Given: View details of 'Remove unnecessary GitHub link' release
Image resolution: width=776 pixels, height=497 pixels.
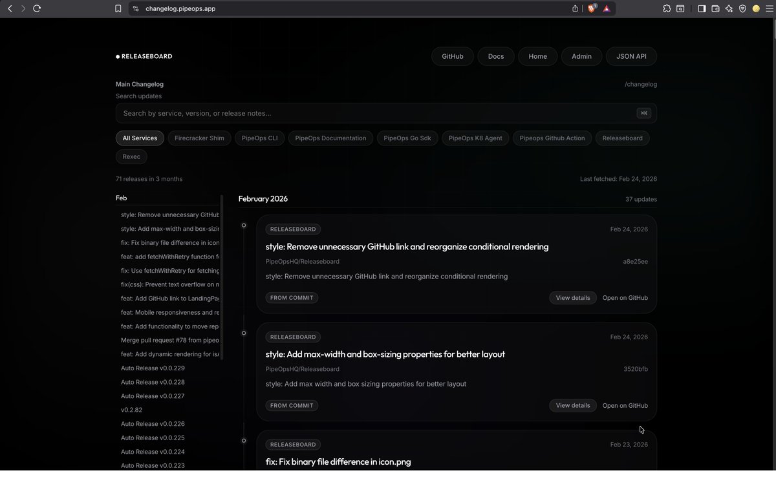Looking at the screenshot, I should (x=573, y=298).
